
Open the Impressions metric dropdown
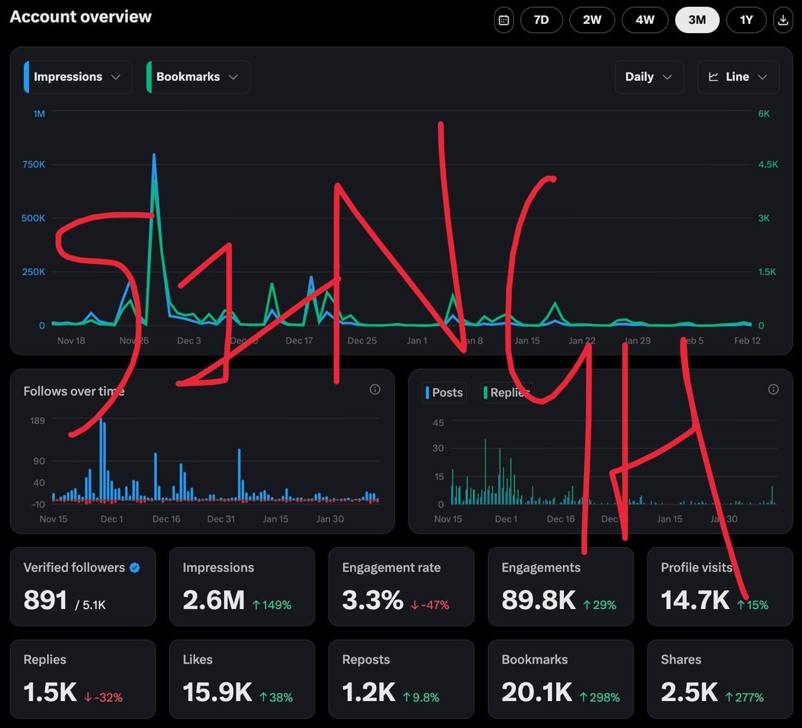[78, 77]
